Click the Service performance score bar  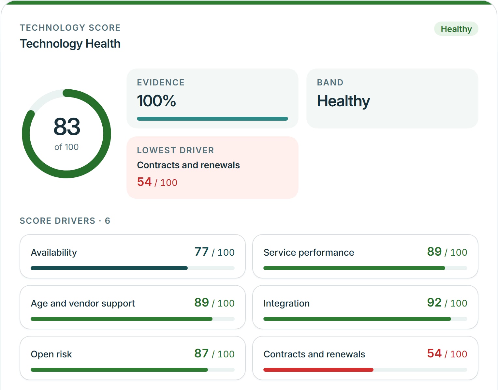pyautogui.click(x=365, y=268)
